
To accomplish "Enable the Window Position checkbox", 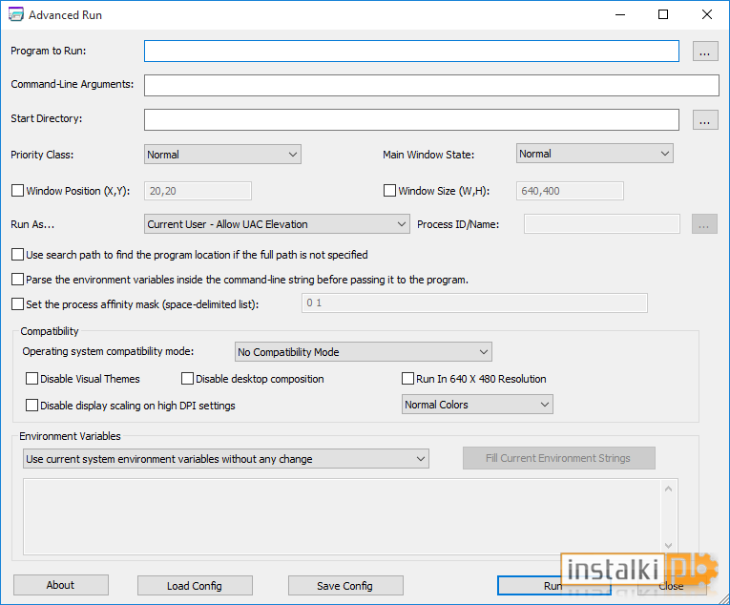I will coord(18,191).
